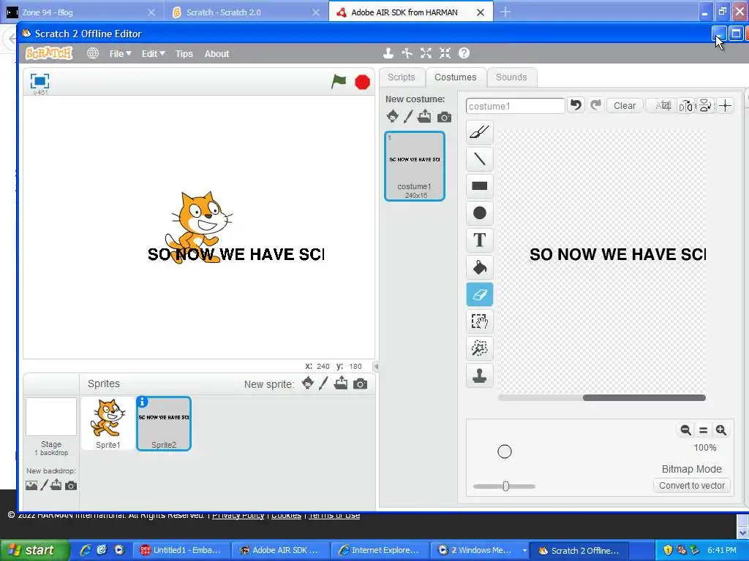Reset canvas zoom to 100% with equals icon

click(x=703, y=430)
